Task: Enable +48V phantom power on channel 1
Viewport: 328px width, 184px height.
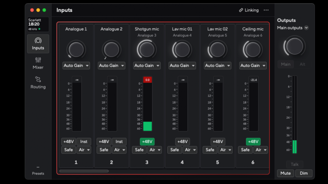Action: coord(69,141)
